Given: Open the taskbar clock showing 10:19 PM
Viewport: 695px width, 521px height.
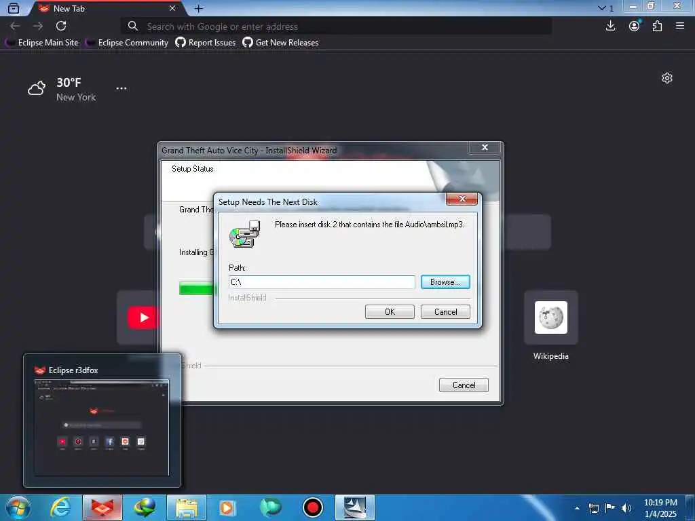Looking at the screenshot, I should pyautogui.click(x=660, y=508).
